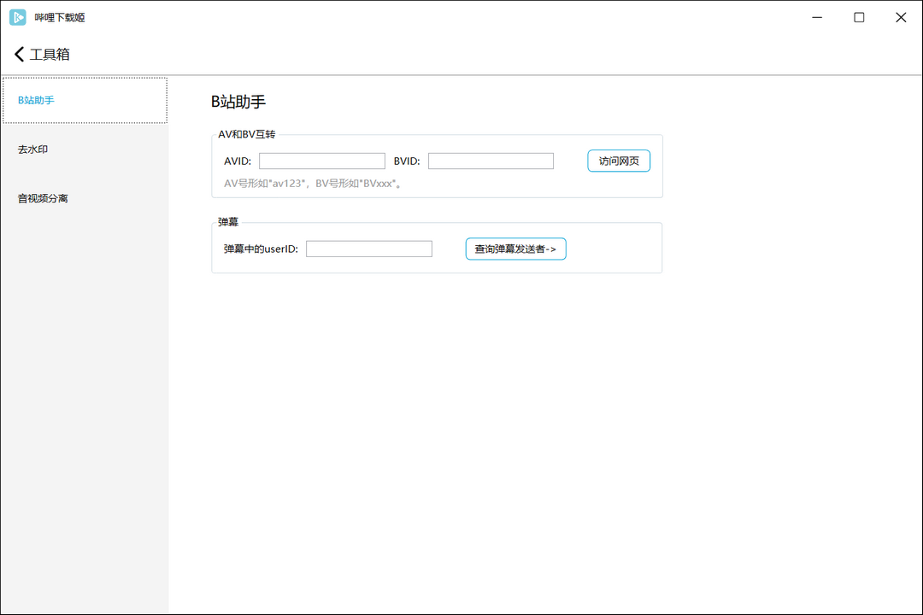Focus the 弹幕中的userID input field
Image resolution: width=923 pixels, height=615 pixels.
point(369,248)
